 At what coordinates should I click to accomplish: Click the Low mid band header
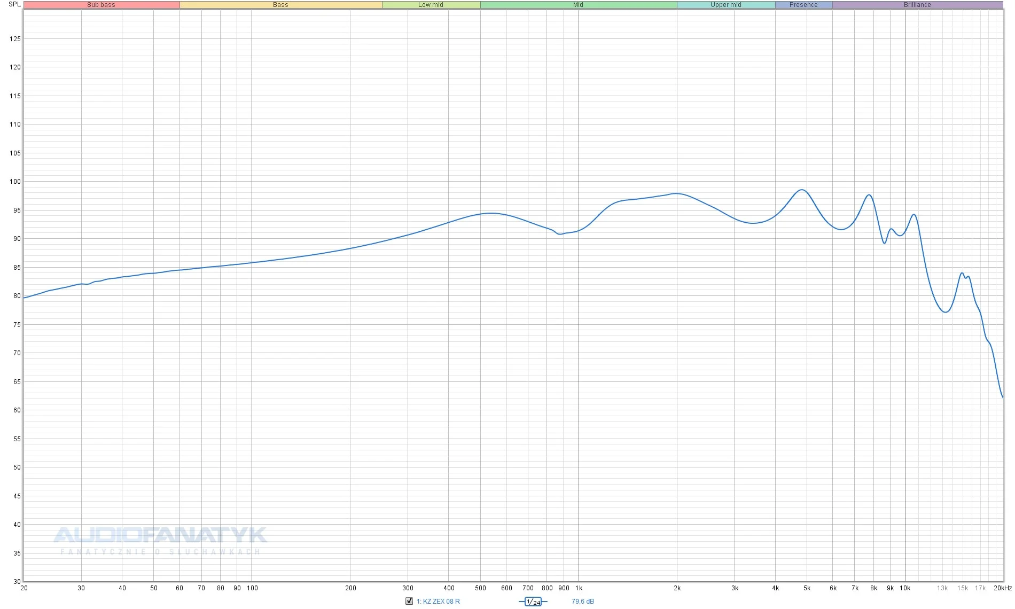431,5
